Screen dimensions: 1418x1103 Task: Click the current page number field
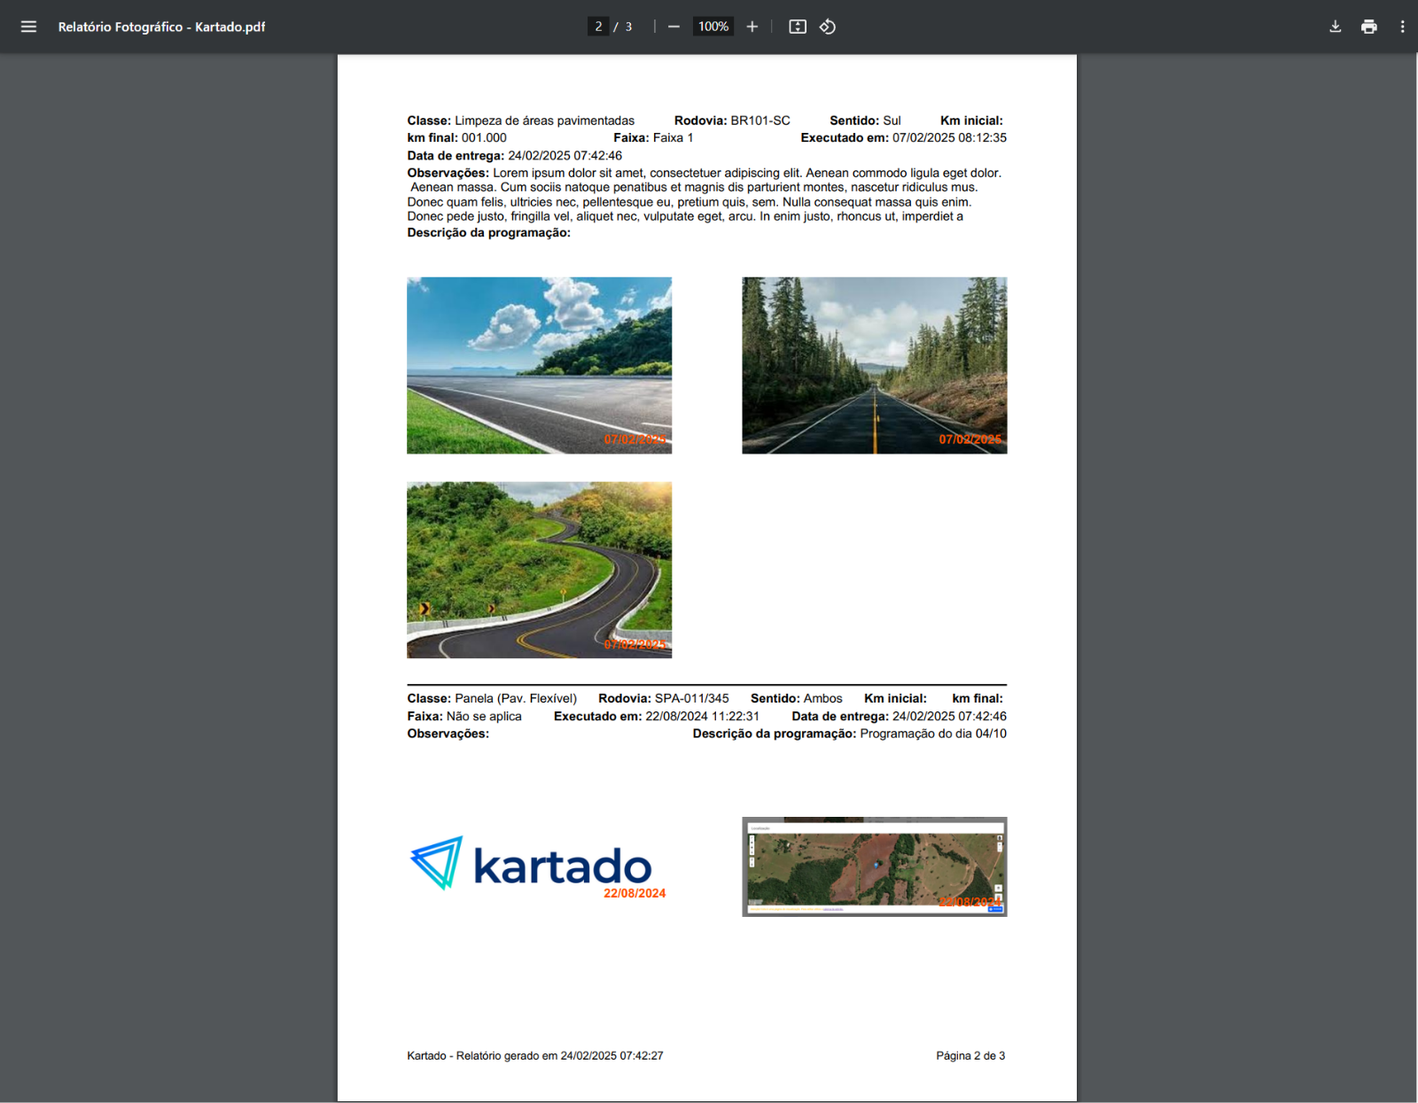click(598, 27)
